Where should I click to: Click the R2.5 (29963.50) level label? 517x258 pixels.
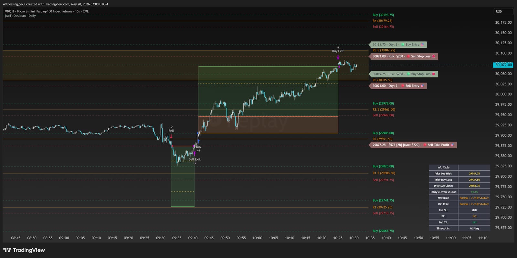384,110
